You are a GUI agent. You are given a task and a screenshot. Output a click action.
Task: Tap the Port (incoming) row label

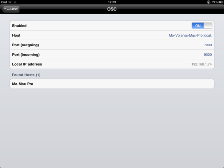click(x=26, y=55)
